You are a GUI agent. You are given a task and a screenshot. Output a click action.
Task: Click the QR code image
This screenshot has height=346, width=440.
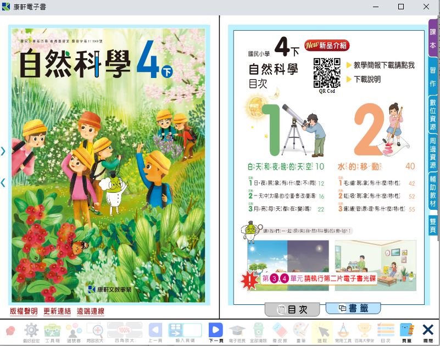pos(327,73)
